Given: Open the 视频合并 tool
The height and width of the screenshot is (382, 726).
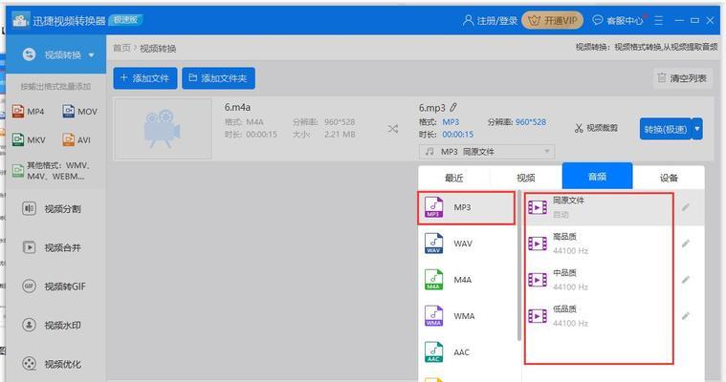Looking at the screenshot, I should pyautogui.click(x=52, y=248).
